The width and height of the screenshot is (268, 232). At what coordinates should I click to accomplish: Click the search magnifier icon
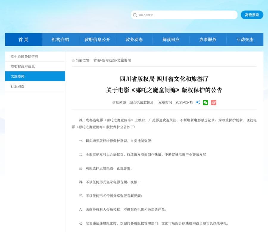(x=135, y=15)
